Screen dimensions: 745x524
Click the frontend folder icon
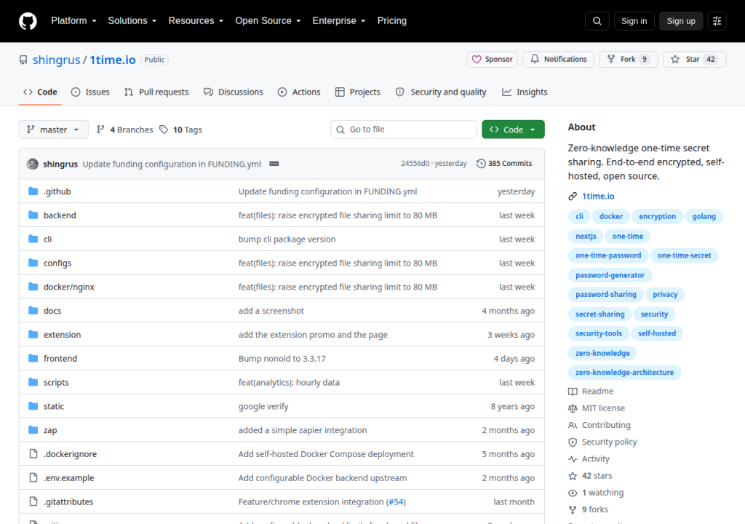pyautogui.click(x=33, y=358)
